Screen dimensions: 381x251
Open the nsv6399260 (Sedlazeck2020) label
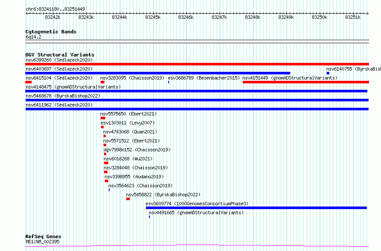click(59, 60)
